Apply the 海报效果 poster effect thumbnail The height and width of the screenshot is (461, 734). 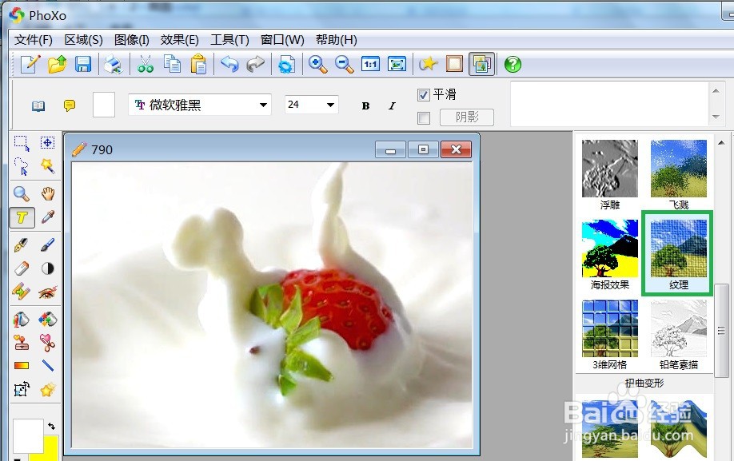[609, 248]
